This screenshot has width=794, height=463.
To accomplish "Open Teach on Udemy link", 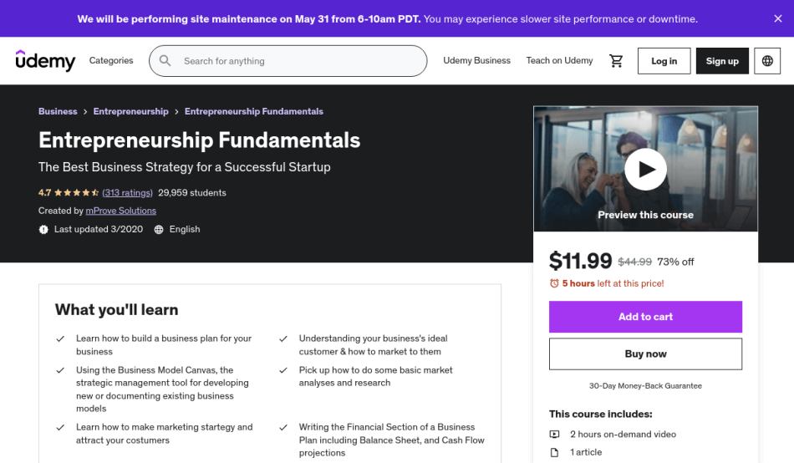I will click(x=559, y=60).
